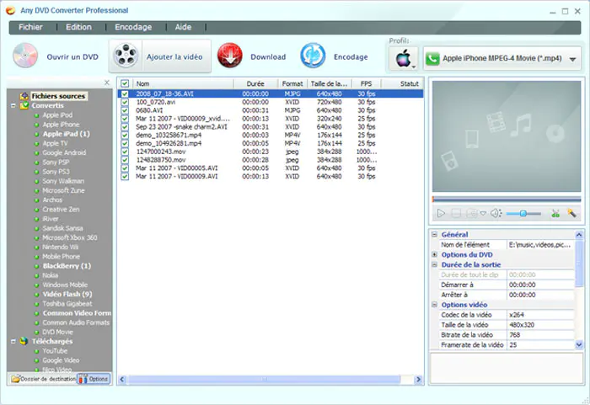This screenshot has width=590, height=405.
Task: Click the green bullet beside Archos
Action: 36,200
